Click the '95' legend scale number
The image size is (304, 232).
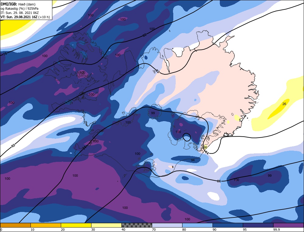tap(245, 230)
